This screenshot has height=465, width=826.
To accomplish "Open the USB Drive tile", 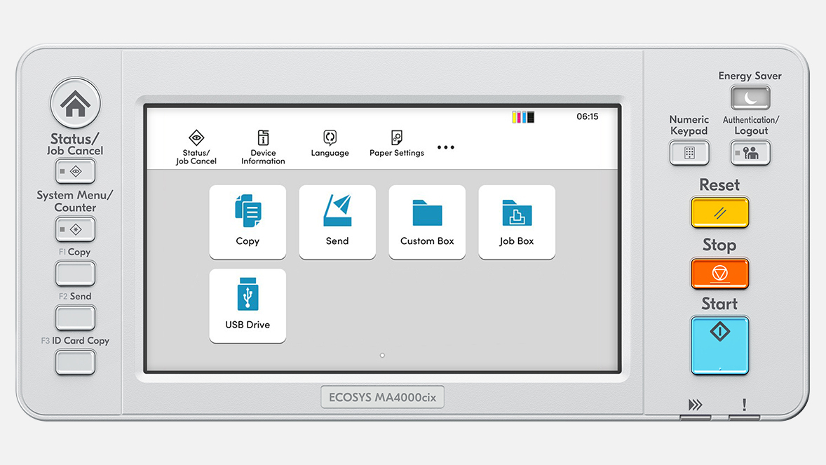I will point(248,306).
